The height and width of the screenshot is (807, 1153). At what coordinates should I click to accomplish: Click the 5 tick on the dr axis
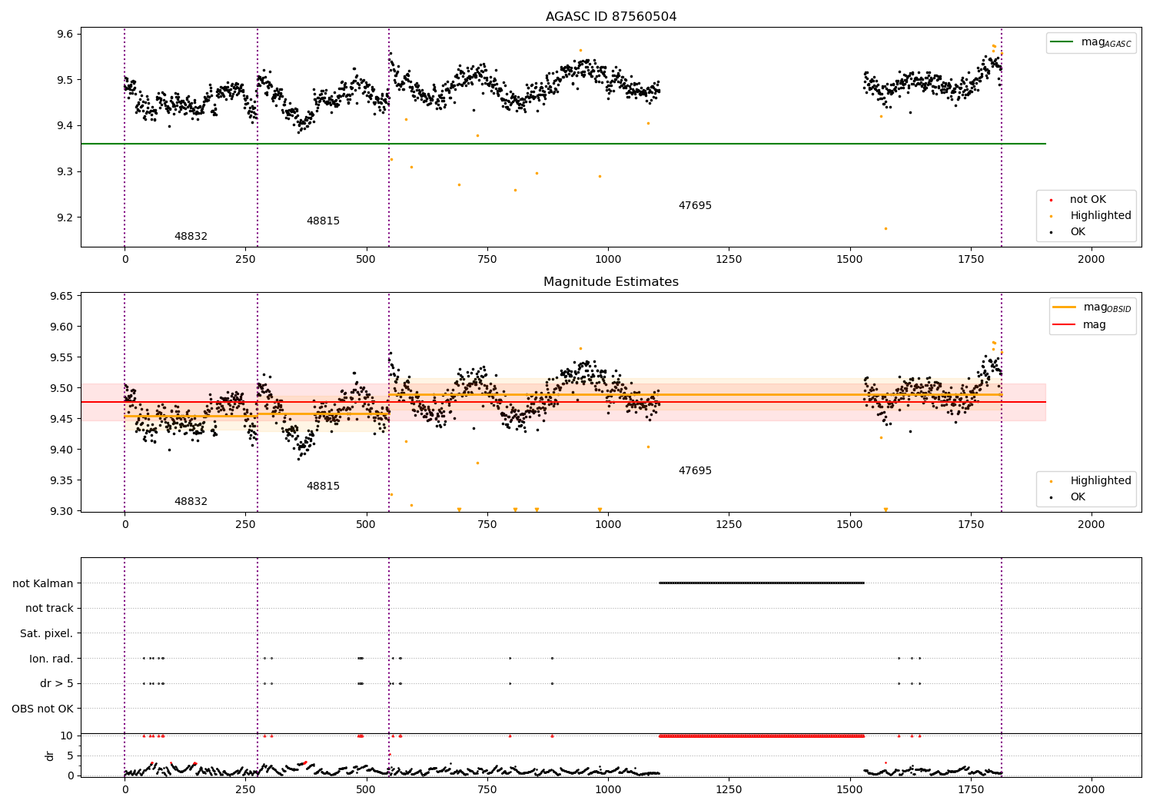[x=71, y=756]
